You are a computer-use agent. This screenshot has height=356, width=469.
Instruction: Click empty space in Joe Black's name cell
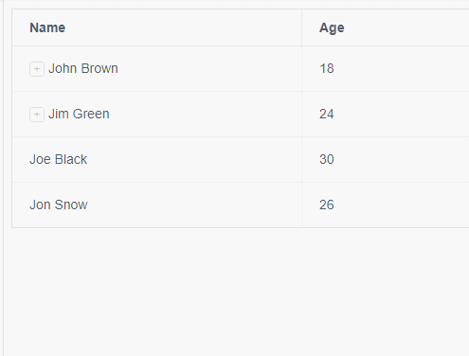pyautogui.click(x=192, y=159)
